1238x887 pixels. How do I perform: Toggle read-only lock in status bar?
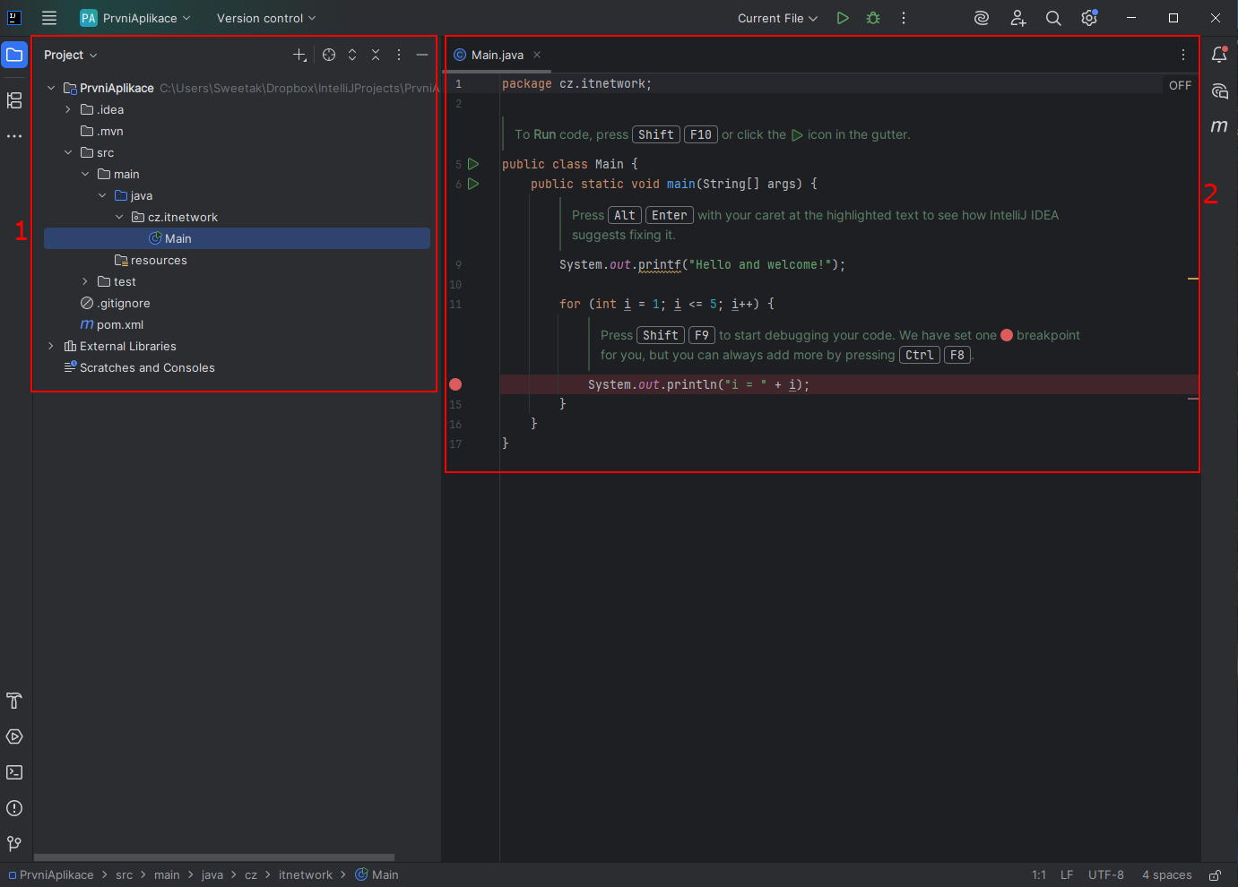[x=1215, y=875]
